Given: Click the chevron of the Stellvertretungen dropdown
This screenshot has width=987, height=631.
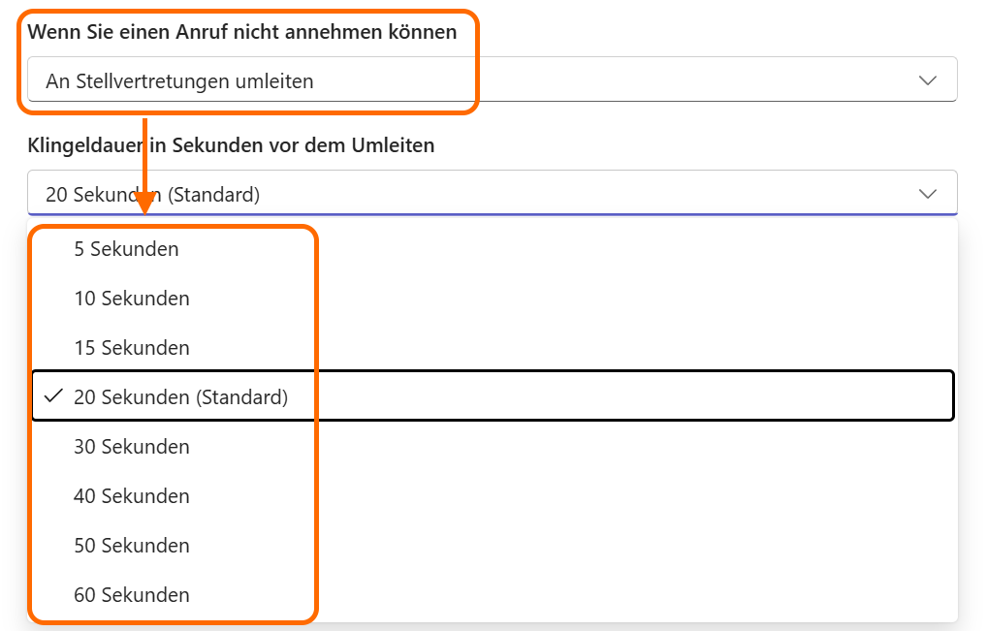Looking at the screenshot, I should point(928,80).
